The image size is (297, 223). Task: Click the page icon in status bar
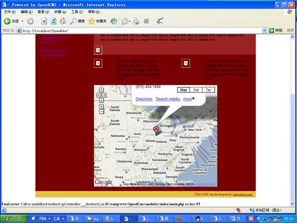(x=4, y=210)
